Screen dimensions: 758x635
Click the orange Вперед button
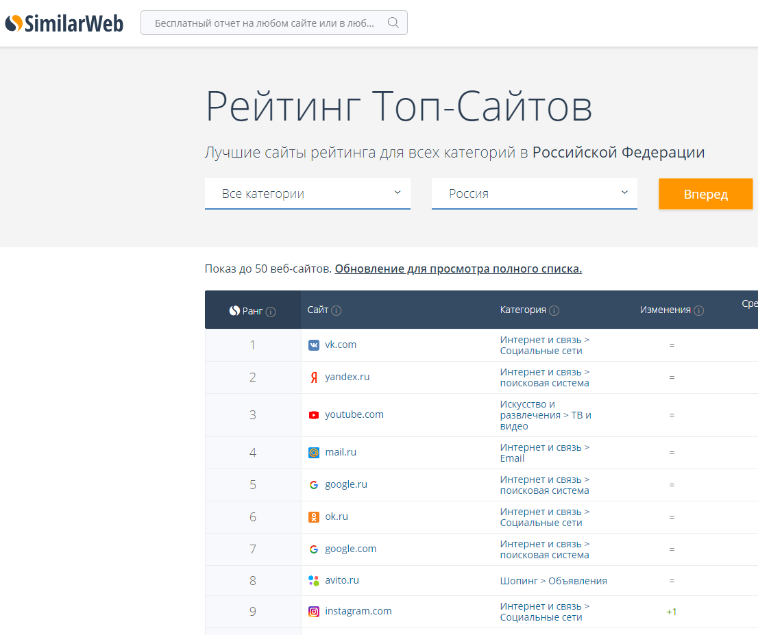[x=706, y=194]
